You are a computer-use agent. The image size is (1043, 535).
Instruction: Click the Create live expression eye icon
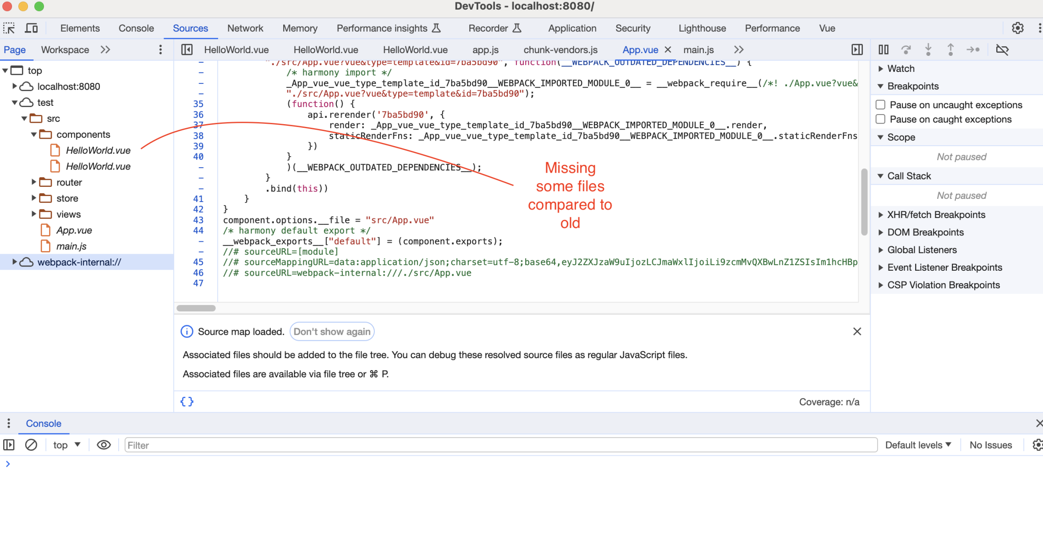pos(104,445)
